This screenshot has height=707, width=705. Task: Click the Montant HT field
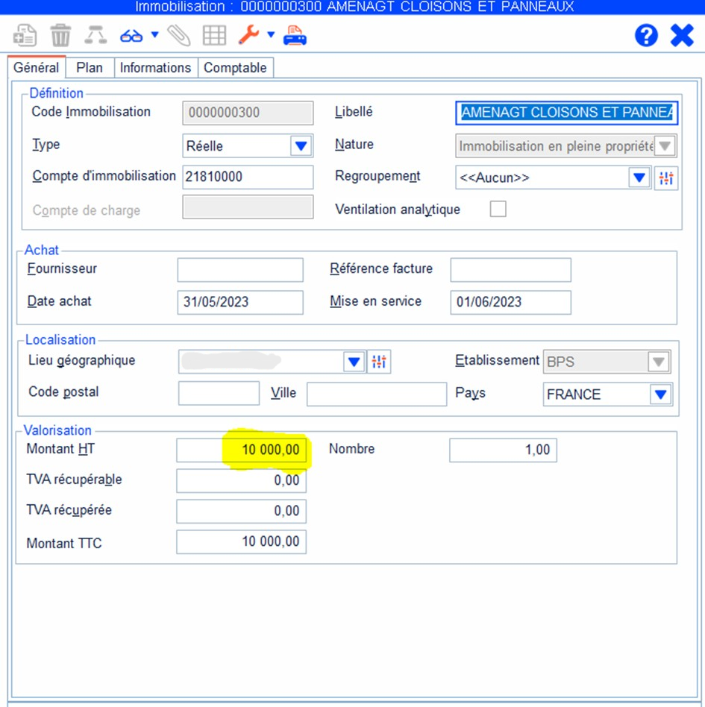(241, 450)
